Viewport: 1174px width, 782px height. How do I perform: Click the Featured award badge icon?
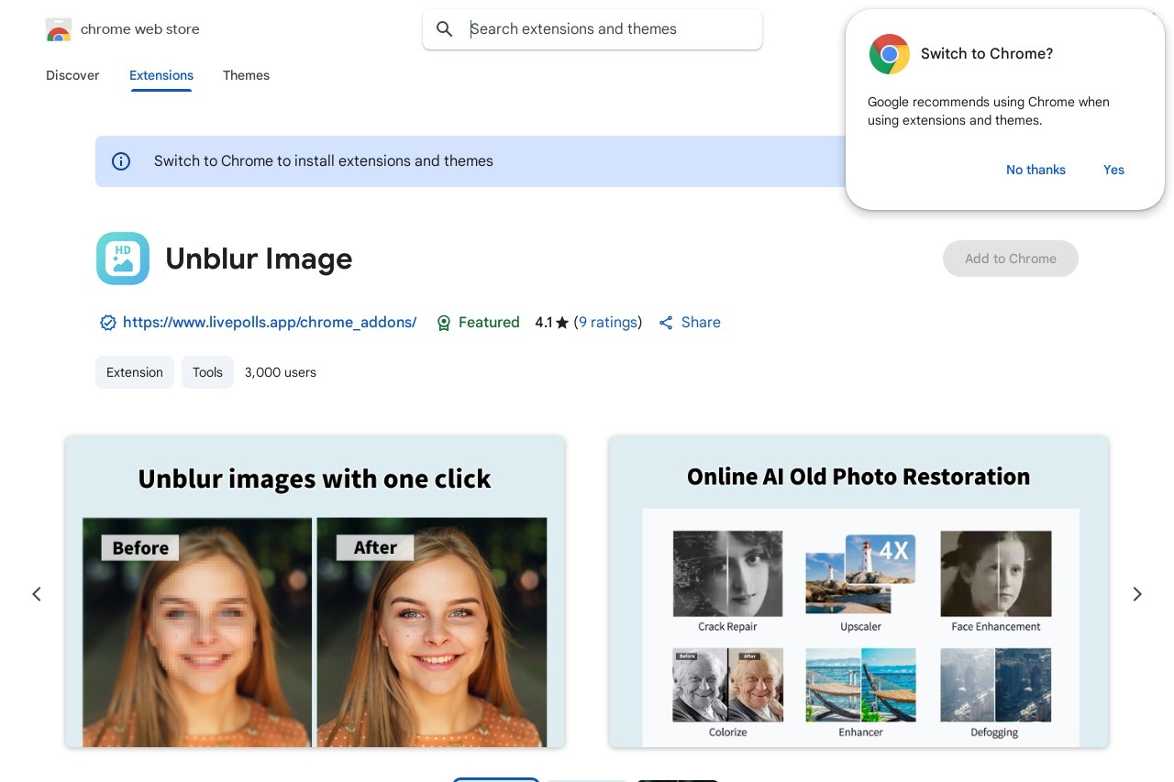tap(444, 323)
